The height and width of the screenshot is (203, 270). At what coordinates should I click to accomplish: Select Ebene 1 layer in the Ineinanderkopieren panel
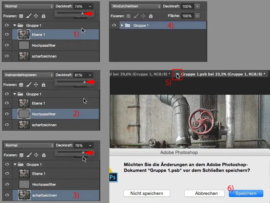[x=55, y=103]
